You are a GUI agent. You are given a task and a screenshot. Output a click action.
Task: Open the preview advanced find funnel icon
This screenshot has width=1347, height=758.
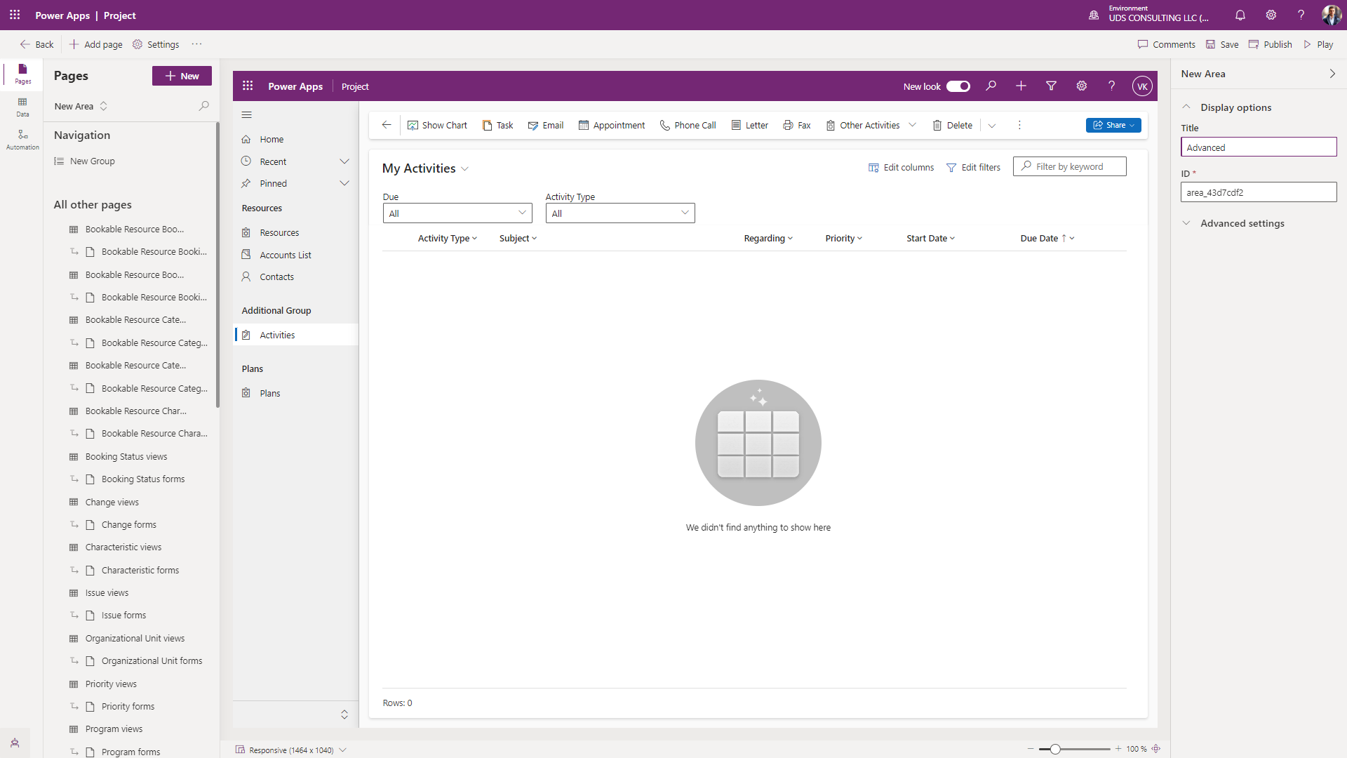click(1051, 86)
